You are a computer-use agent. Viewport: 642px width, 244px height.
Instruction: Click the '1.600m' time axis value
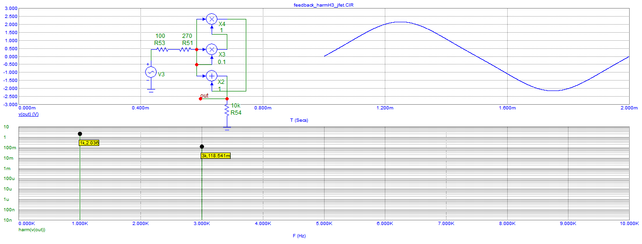508,108
